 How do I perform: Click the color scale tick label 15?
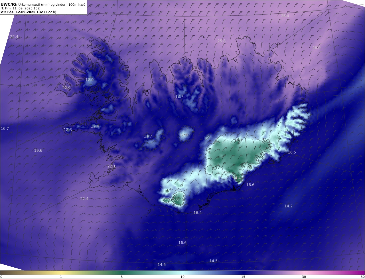[243, 277]
